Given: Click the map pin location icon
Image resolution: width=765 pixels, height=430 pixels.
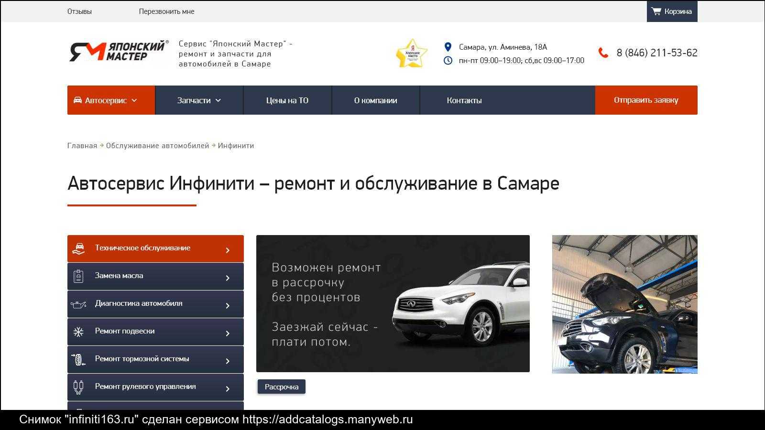Looking at the screenshot, I should point(448,47).
